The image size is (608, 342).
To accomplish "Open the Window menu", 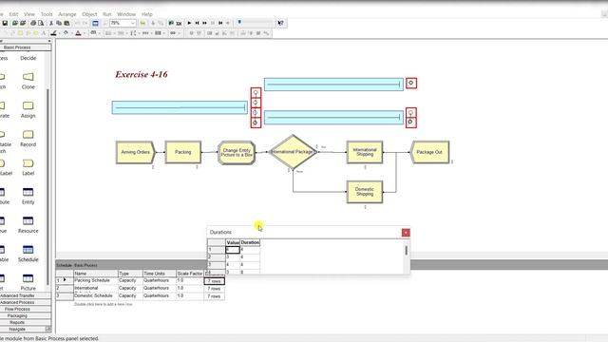I will coord(126,14).
